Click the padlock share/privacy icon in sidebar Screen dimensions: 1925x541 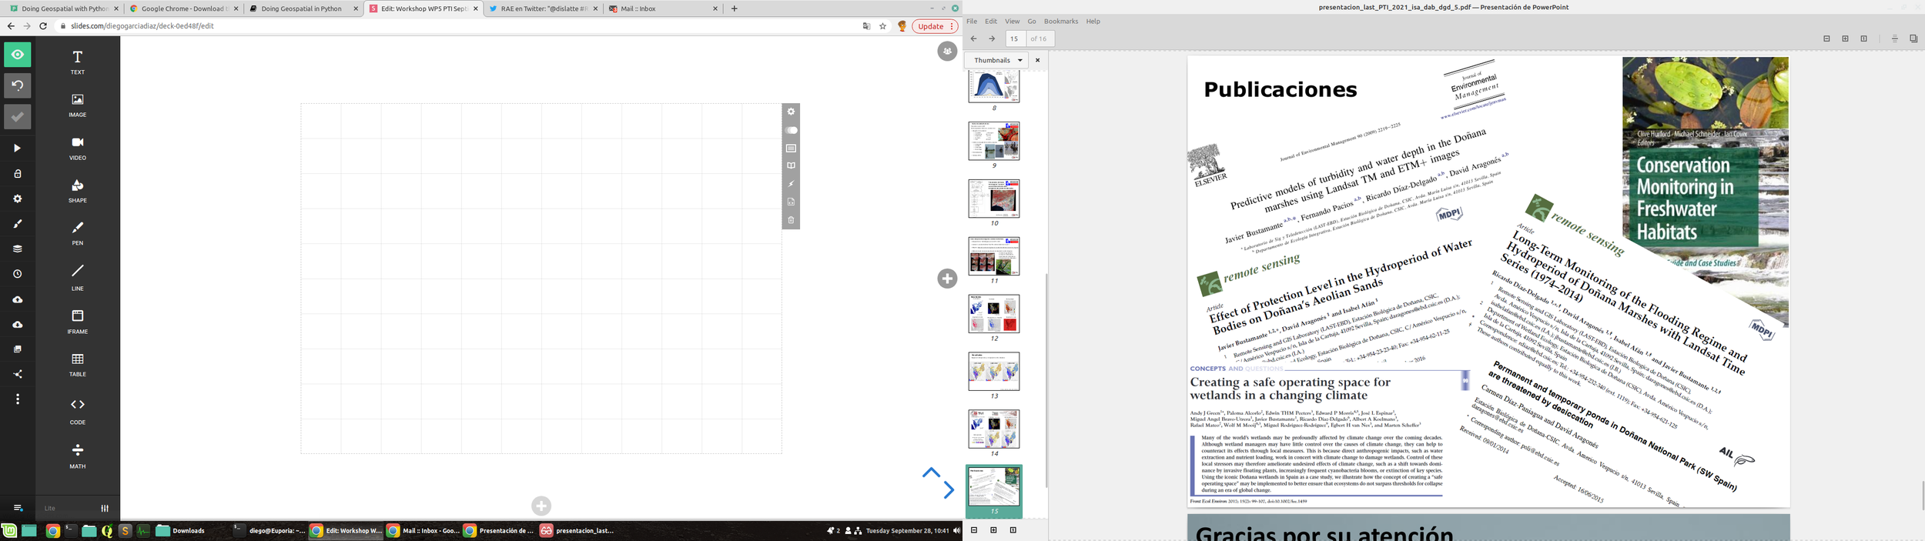[18, 174]
